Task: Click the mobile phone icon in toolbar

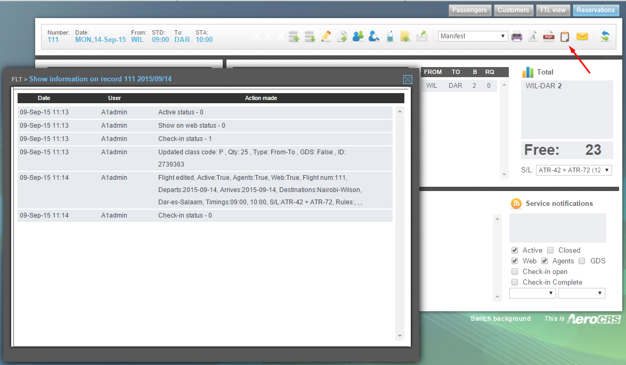Action: point(390,36)
